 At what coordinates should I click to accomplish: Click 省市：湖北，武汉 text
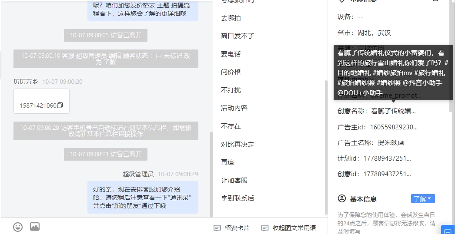click(x=365, y=33)
